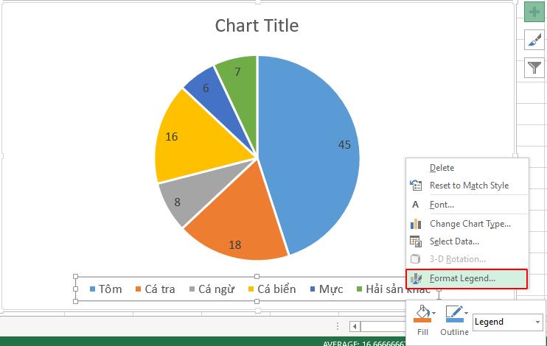This screenshot has width=547, height=346.
Task: Click the horizontal scrollbar left arrow
Action: point(355,327)
